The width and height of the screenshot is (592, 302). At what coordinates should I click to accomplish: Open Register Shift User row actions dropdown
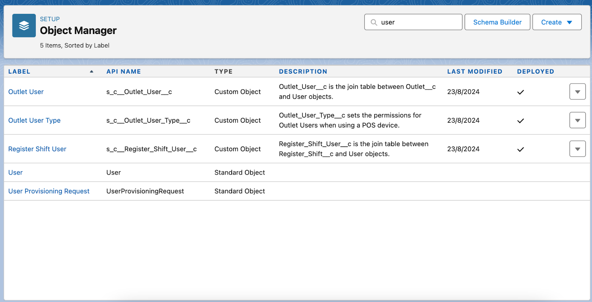578,149
